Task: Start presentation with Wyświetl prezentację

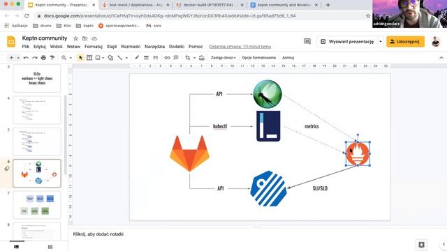Action: [347, 42]
